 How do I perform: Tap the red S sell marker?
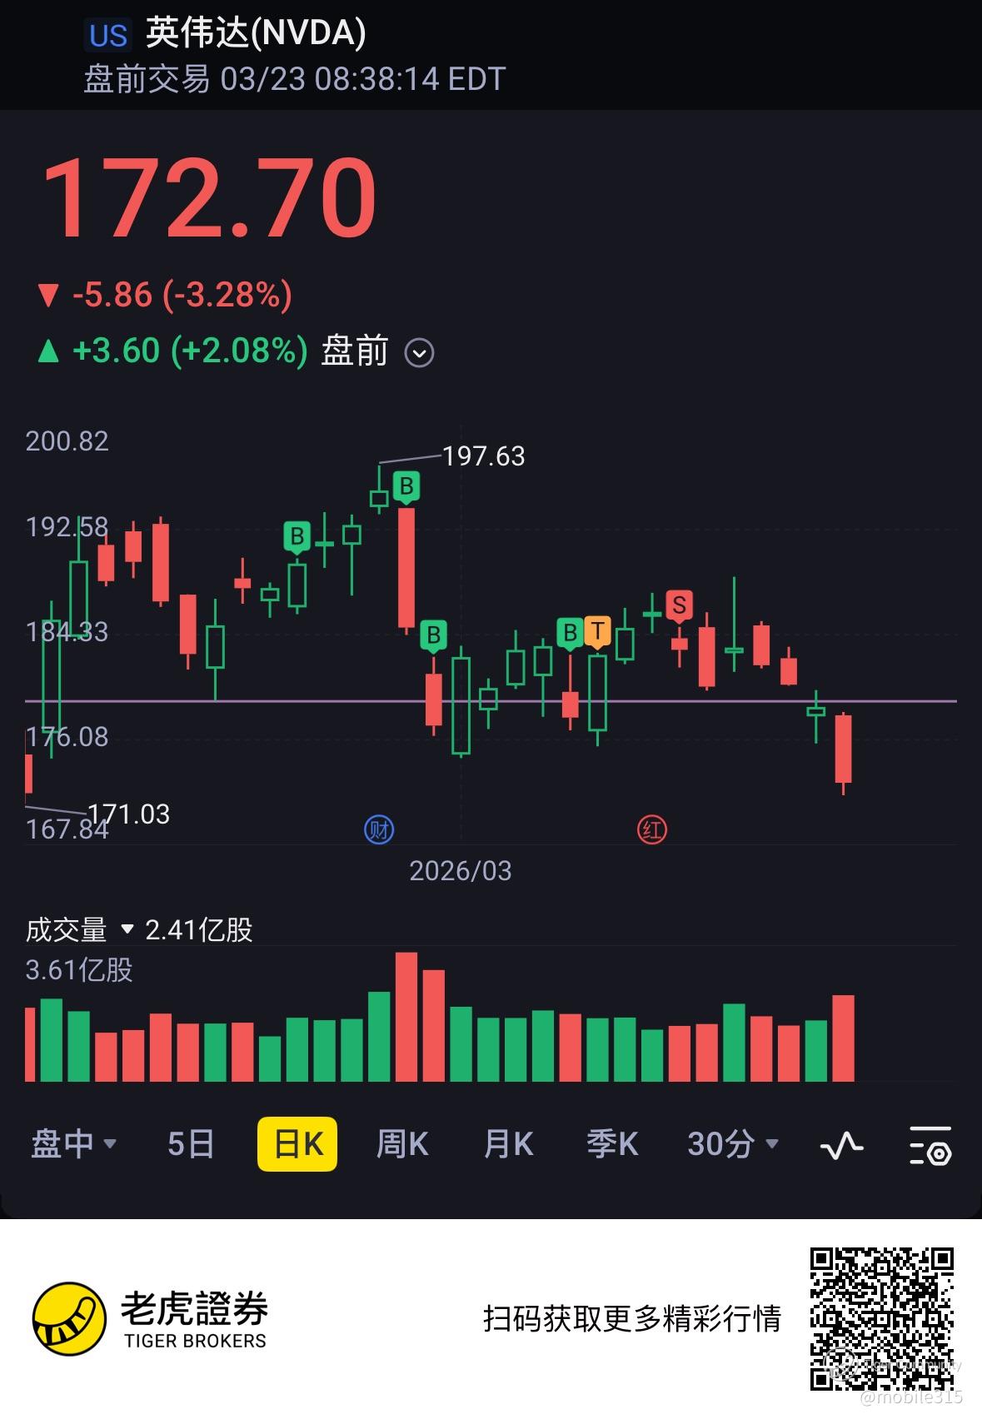click(x=680, y=606)
